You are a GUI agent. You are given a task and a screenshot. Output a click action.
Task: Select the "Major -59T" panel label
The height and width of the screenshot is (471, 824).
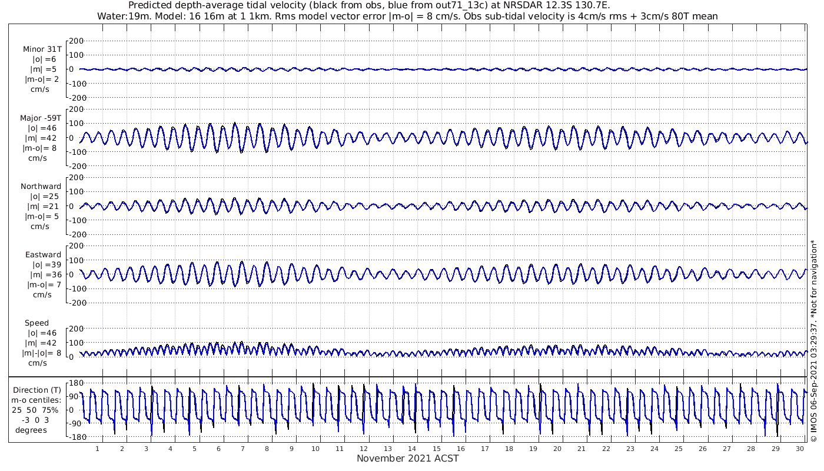pyautogui.click(x=41, y=118)
